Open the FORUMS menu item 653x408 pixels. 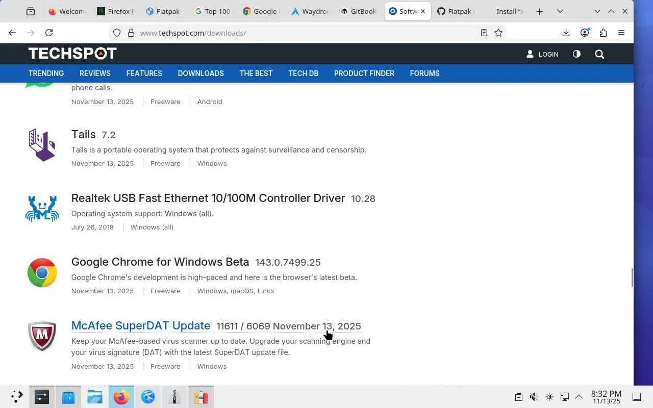(x=424, y=73)
